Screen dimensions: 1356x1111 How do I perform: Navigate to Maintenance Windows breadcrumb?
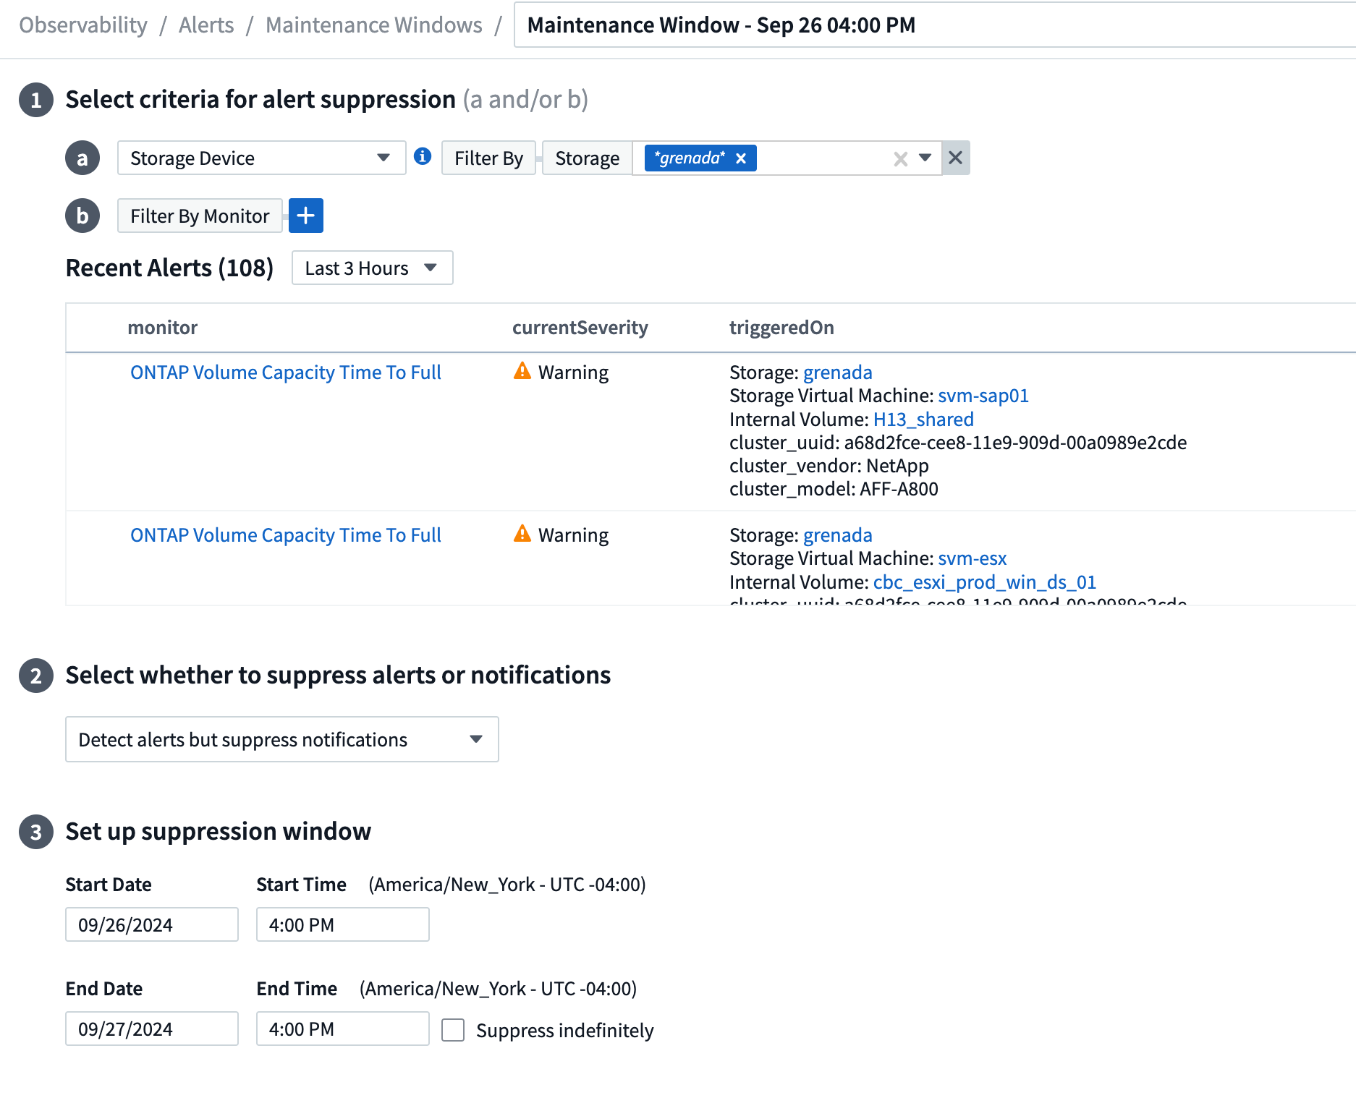373,25
